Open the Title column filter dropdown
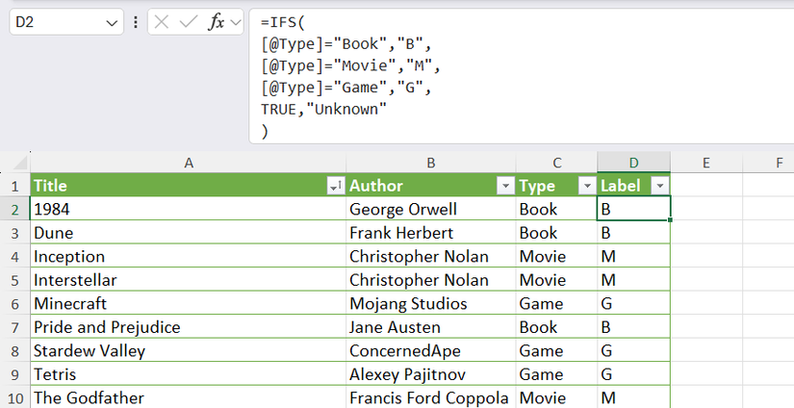Viewport: 794px width, 408px height. 335,187
